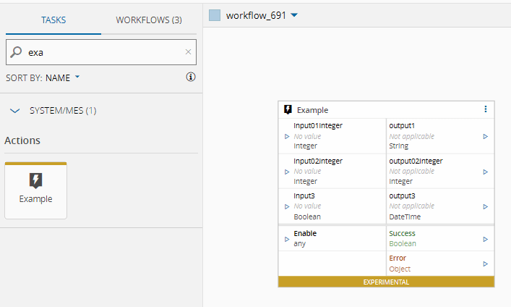The height and width of the screenshot is (307, 511).
Task: Click the Input01Integer input port arrow
Action: (288, 136)
